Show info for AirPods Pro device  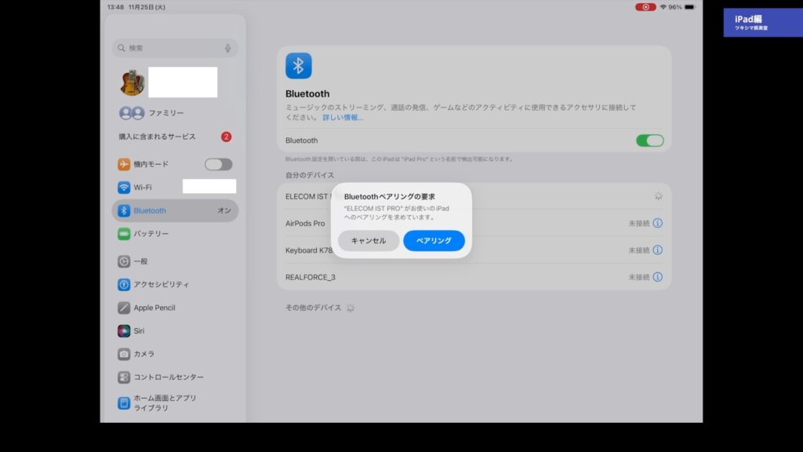[x=657, y=224]
